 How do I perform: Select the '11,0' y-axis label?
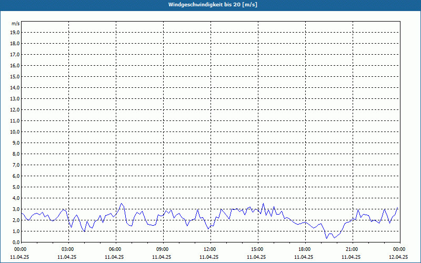(15, 121)
